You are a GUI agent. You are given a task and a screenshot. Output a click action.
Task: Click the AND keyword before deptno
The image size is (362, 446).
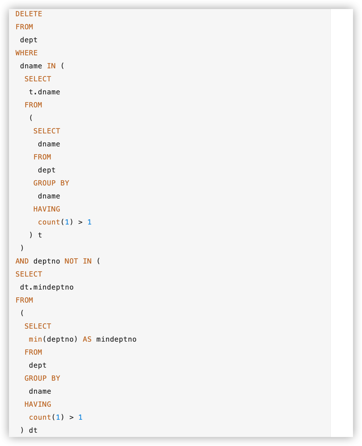click(22, 261)
